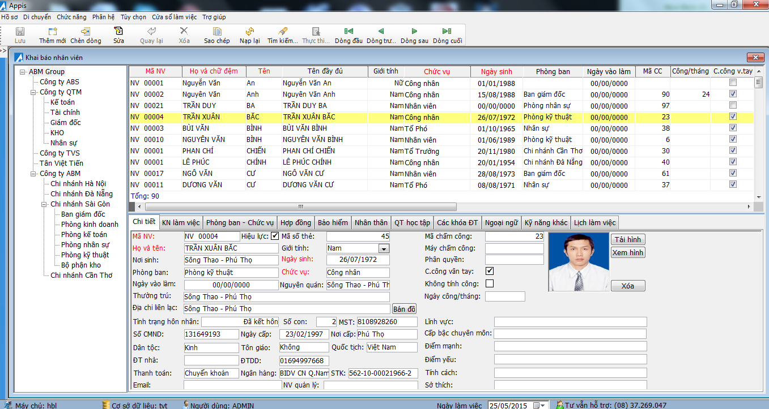Switch to the Hợp đồng tab

click(295, 223)
